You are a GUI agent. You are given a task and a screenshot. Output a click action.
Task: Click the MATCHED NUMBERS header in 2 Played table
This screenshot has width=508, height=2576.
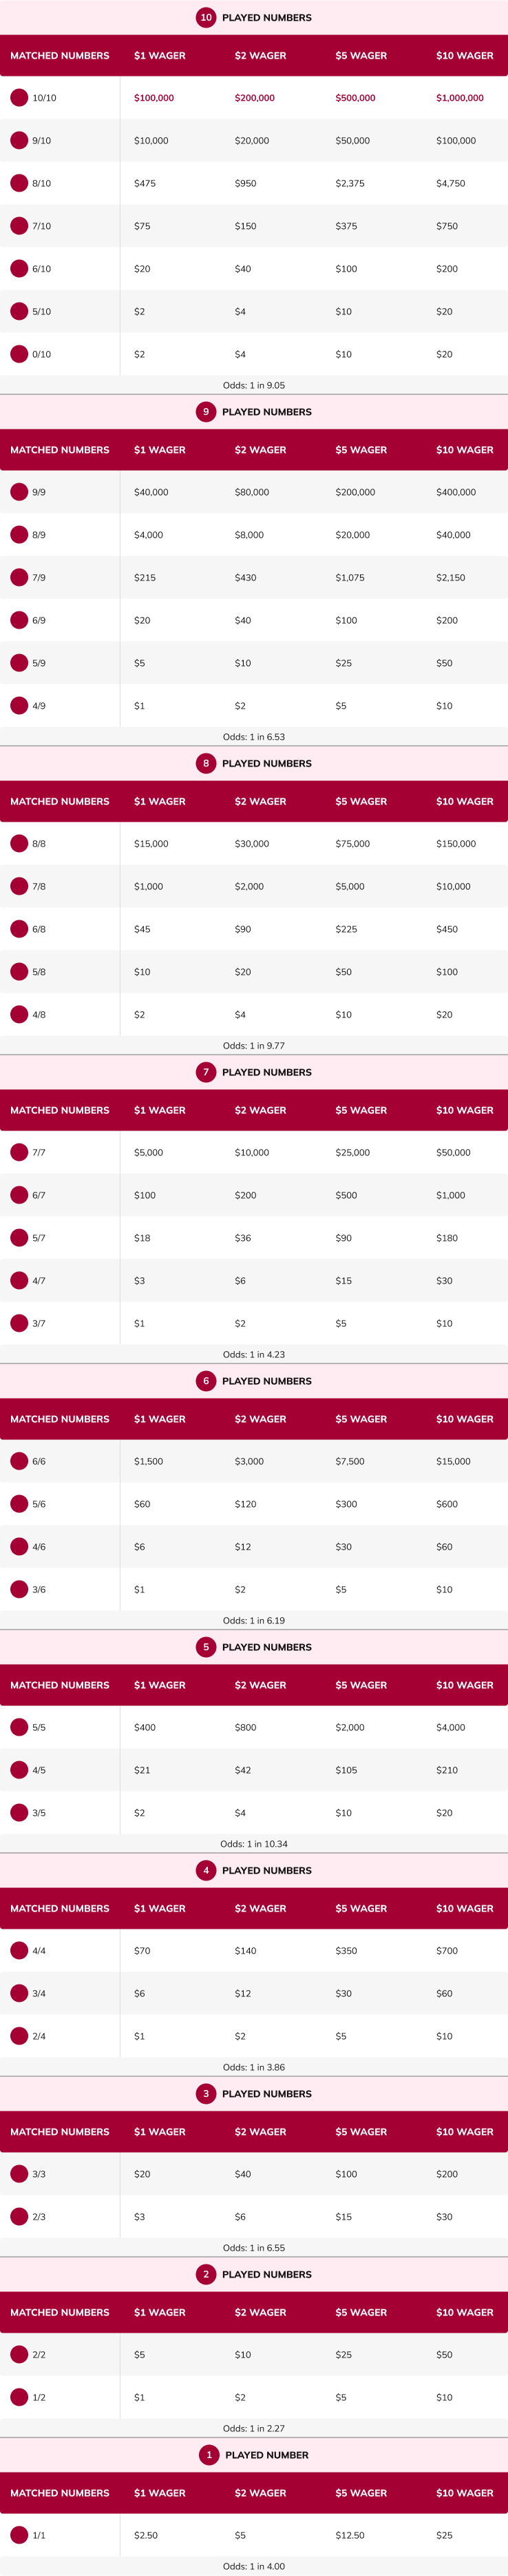click(x=60, y=2312)
